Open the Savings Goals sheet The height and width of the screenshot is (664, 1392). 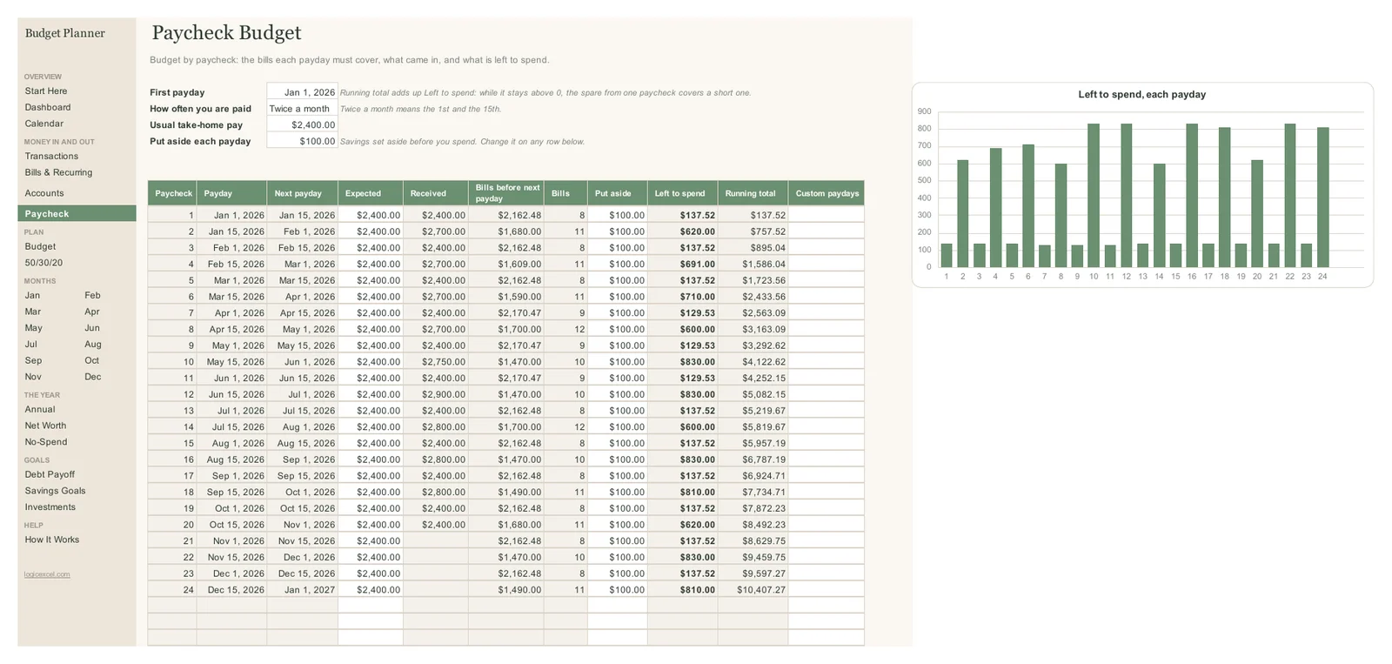pos(55,491)
